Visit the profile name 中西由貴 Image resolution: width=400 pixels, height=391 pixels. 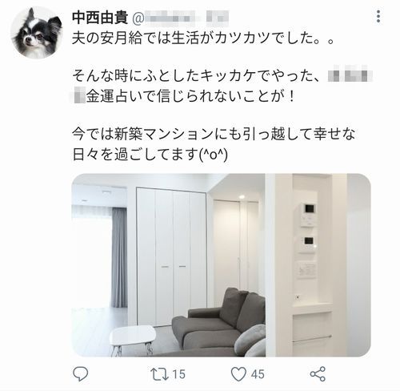pyautogui.click(x=100, y=18)
